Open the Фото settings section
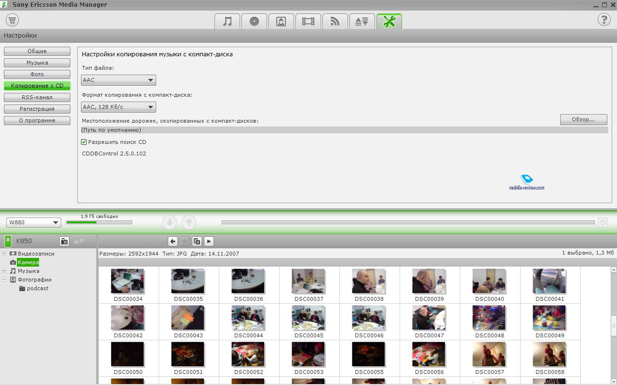 click(x=37, y=74)
